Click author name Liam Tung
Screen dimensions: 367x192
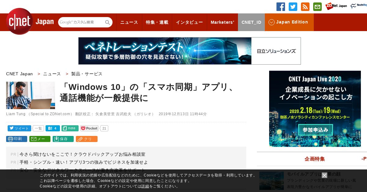[x=16, y=114]
